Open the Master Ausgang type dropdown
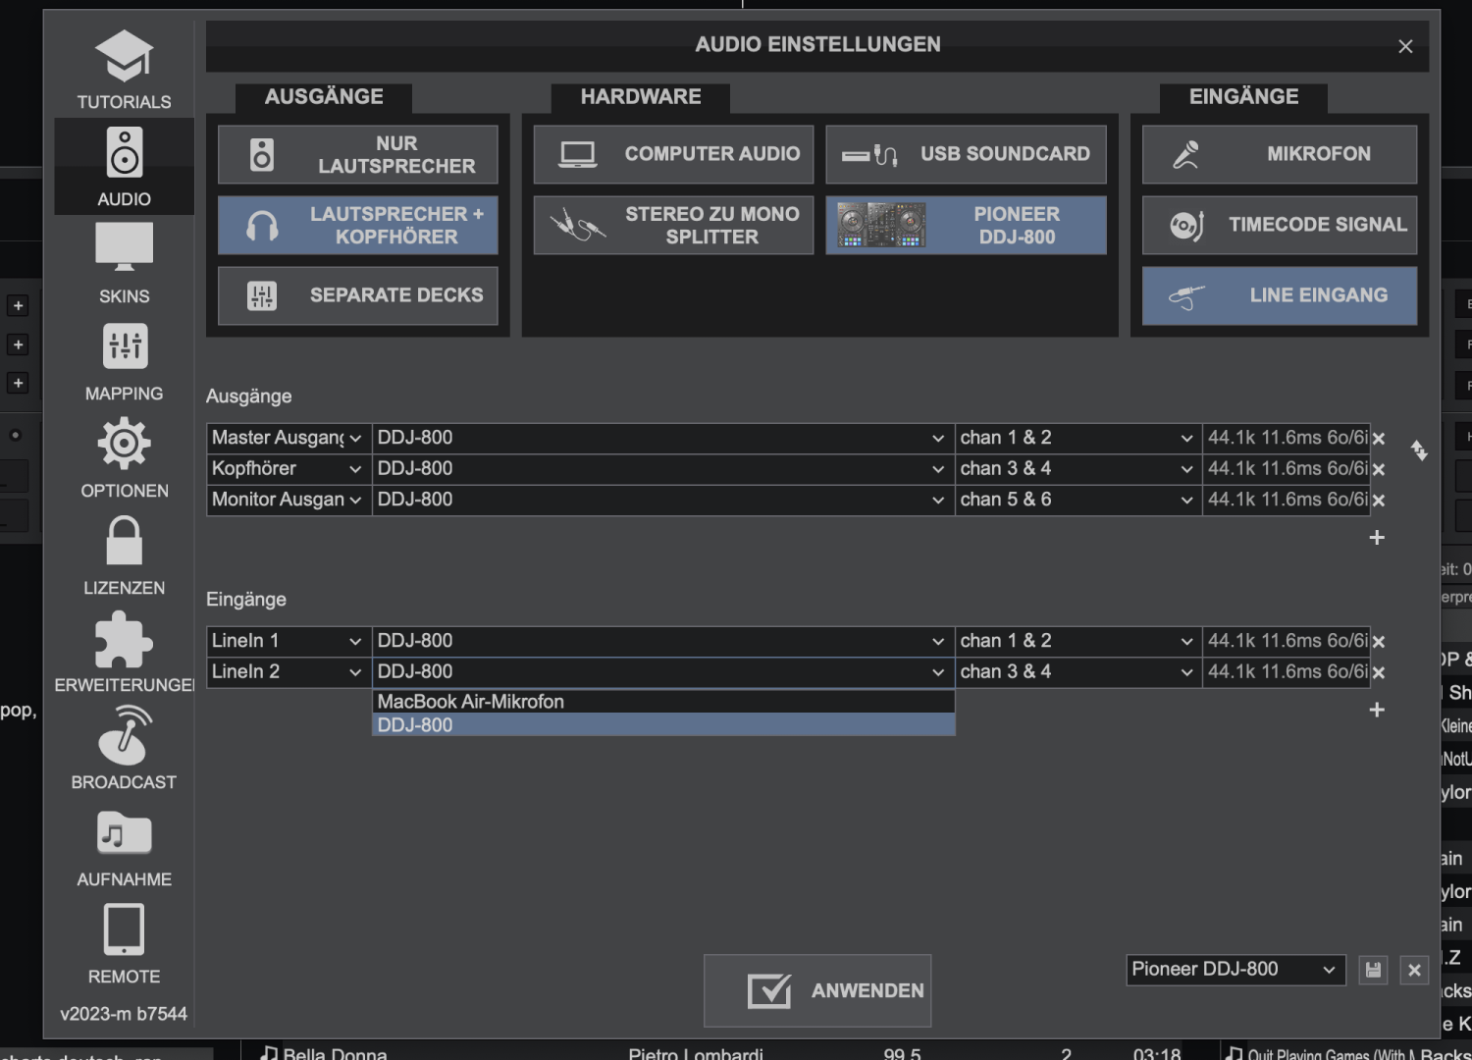The width and height of the screenshot is (1472, 1060). (x=289, y=438)
